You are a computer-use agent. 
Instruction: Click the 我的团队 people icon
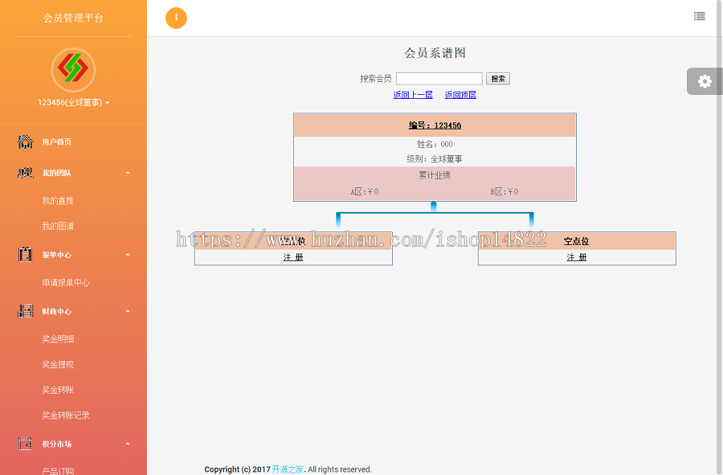26,173
